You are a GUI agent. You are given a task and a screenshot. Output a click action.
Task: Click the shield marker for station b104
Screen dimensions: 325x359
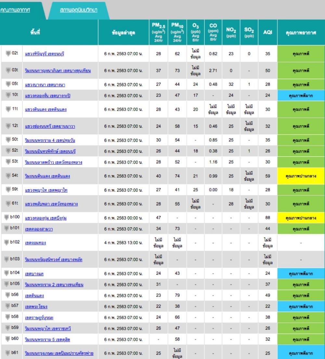(6, 273)
